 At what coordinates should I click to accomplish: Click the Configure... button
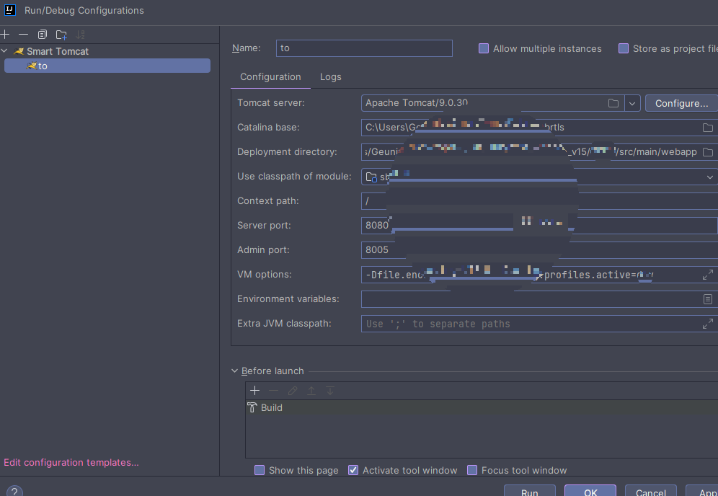tap(681, 103)
